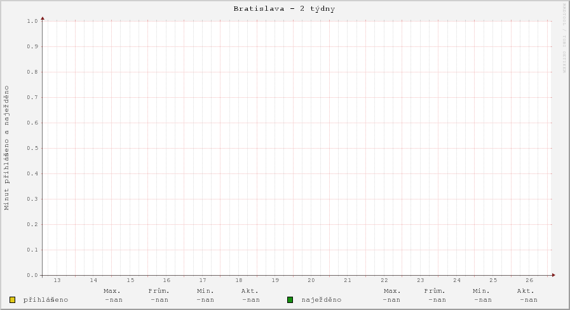Click day 26 on the X axis
This screenshot has width=570, height=310.
coord(529,280)
